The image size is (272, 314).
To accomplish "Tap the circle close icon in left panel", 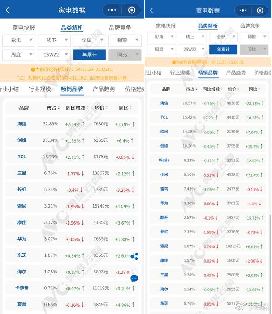I will (132, 10).
